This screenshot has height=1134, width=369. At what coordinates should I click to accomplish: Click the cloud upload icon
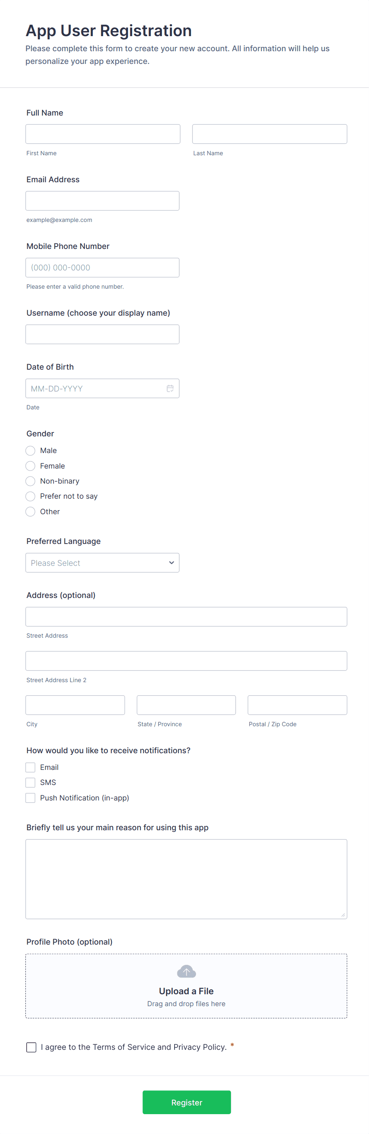tap(186, 971)
